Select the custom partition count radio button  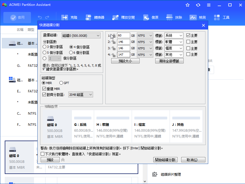pos(44,58)
